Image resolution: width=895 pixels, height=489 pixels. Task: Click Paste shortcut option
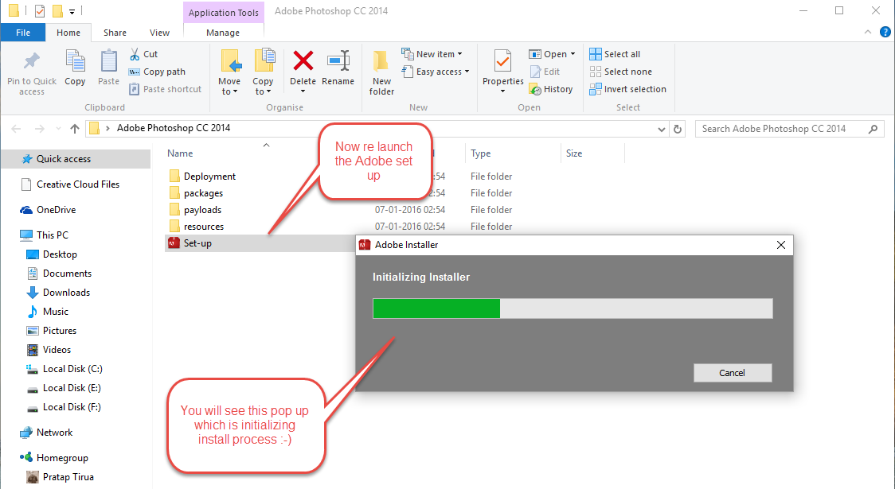pyautogui.click(x=165, y=89)
